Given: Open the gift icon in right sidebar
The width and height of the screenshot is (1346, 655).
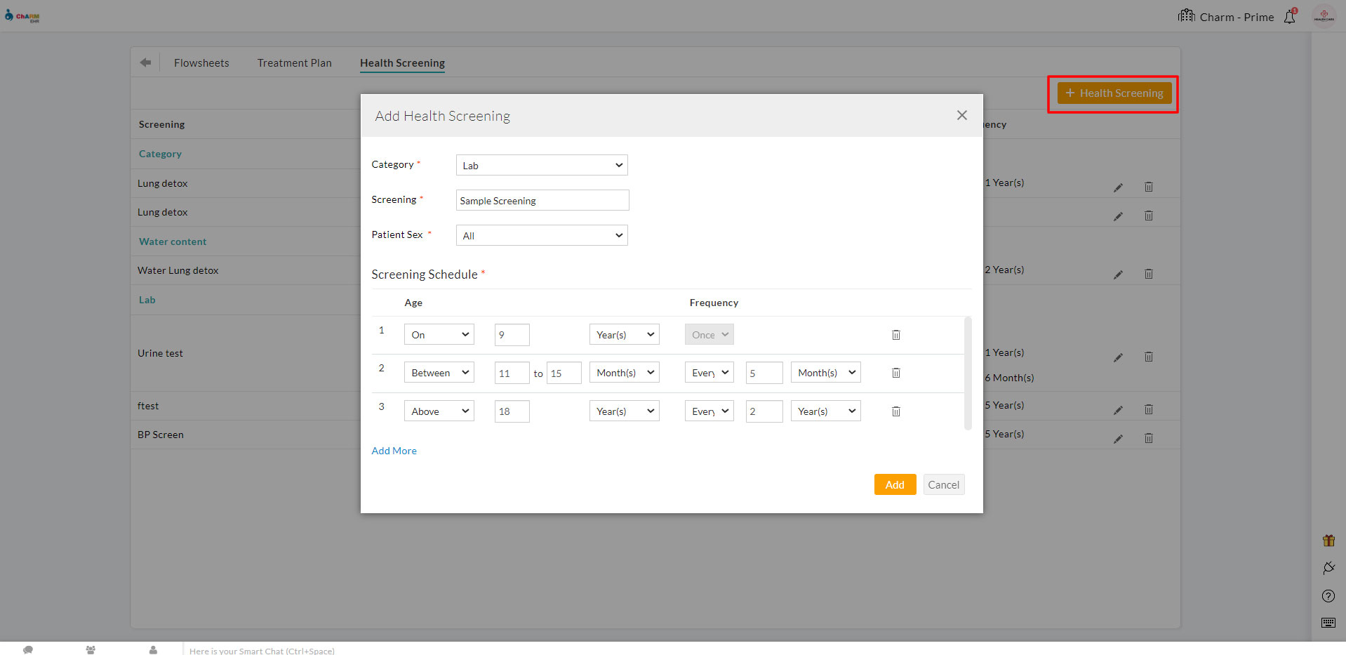Looking at the screenshot, I should (1328, 541).
